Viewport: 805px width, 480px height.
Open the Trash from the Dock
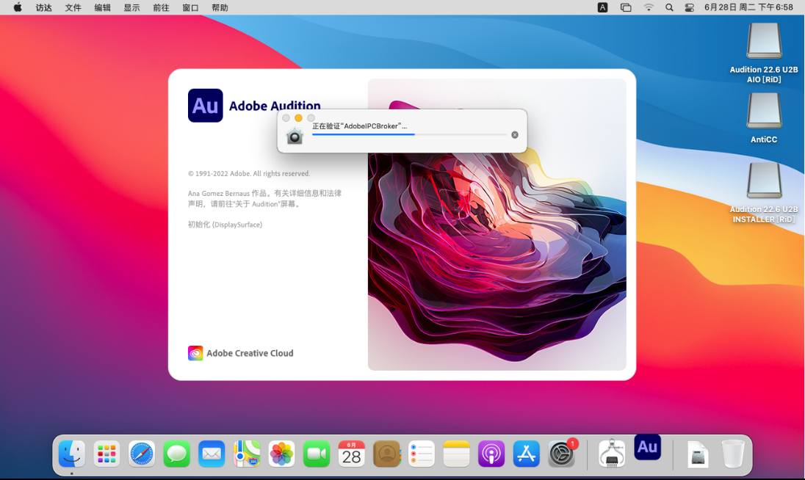(732, 454)
